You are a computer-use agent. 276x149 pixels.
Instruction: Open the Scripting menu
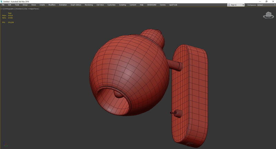click(x=122, y=5)
